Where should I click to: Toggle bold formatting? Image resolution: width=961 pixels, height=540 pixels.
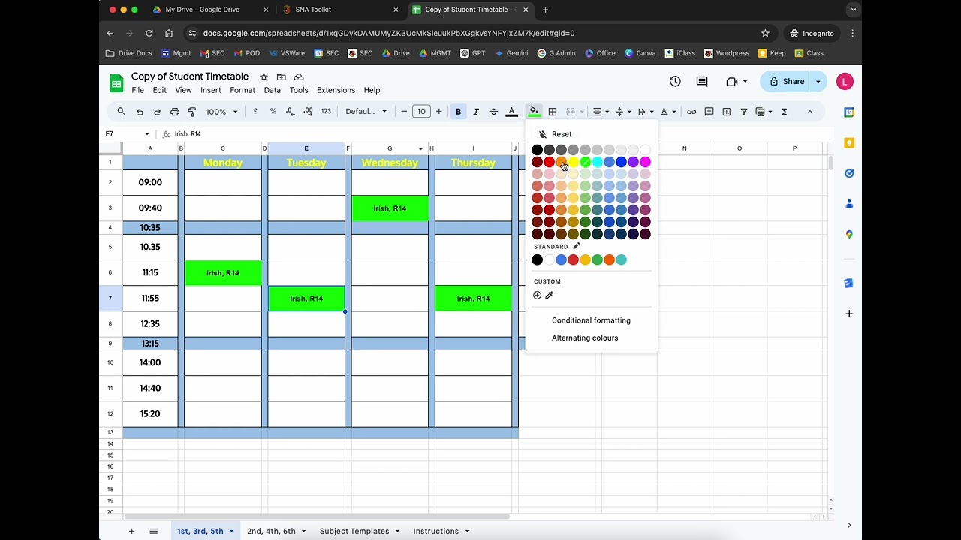[x=458, y=112]
